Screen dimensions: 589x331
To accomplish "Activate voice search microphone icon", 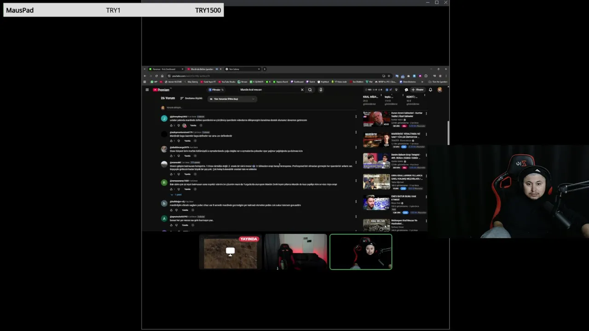I will (x=321, y=90).
